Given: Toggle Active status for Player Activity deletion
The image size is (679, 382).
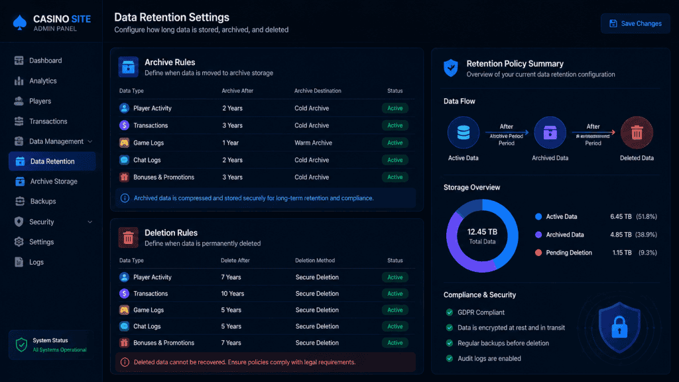Looking at the screenshot, I should click(395, 277).
